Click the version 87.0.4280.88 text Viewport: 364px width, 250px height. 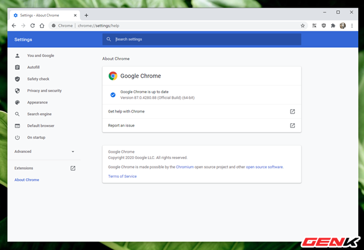pyautogui.click(x=158, y=98)
